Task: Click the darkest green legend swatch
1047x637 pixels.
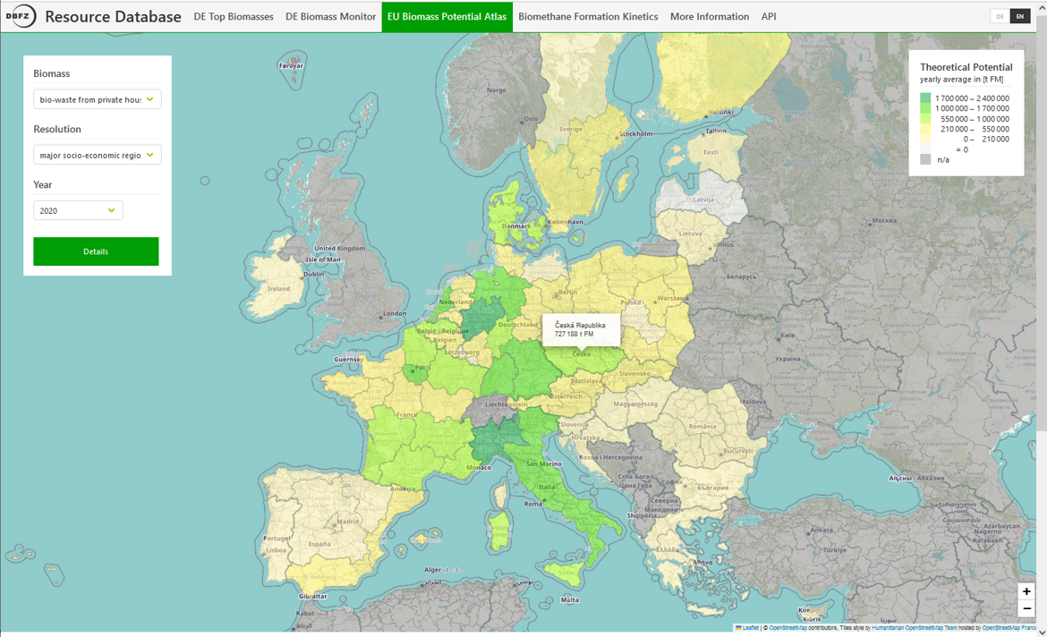Action: (925, 98)
